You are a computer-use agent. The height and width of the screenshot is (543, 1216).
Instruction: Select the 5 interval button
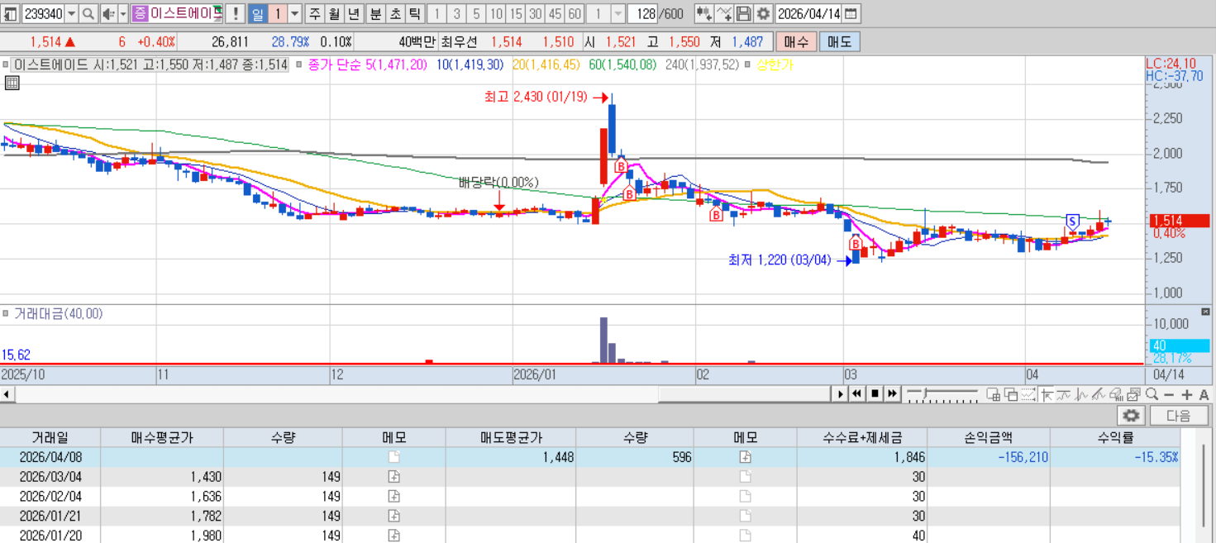click(x=476, y=13)
